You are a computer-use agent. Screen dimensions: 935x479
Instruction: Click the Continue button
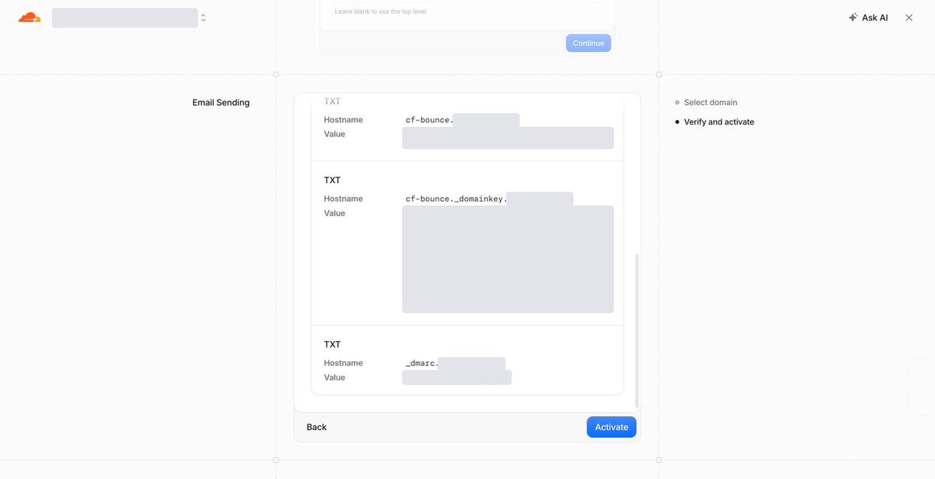point(588,43)
